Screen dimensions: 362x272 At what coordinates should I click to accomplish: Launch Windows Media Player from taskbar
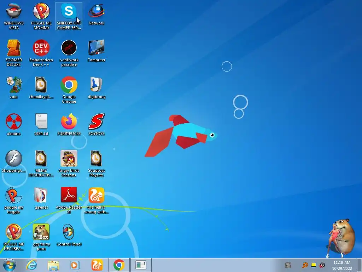click(75, 265)
